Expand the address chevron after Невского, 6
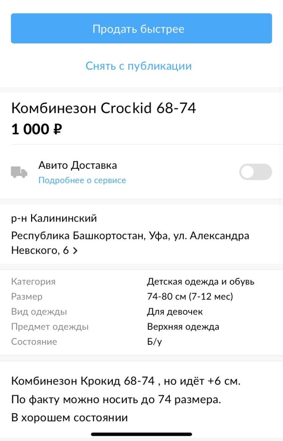283x441 pixels. point(75,250)
